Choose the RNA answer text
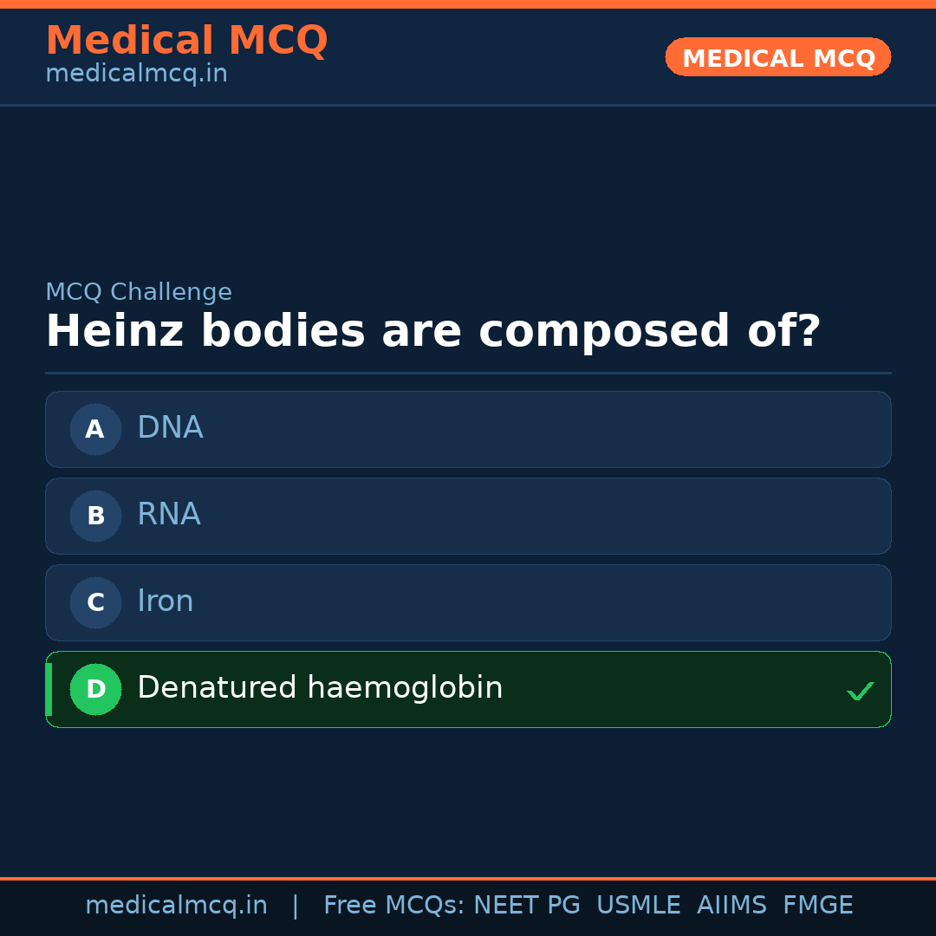 [x=169, y=515]
